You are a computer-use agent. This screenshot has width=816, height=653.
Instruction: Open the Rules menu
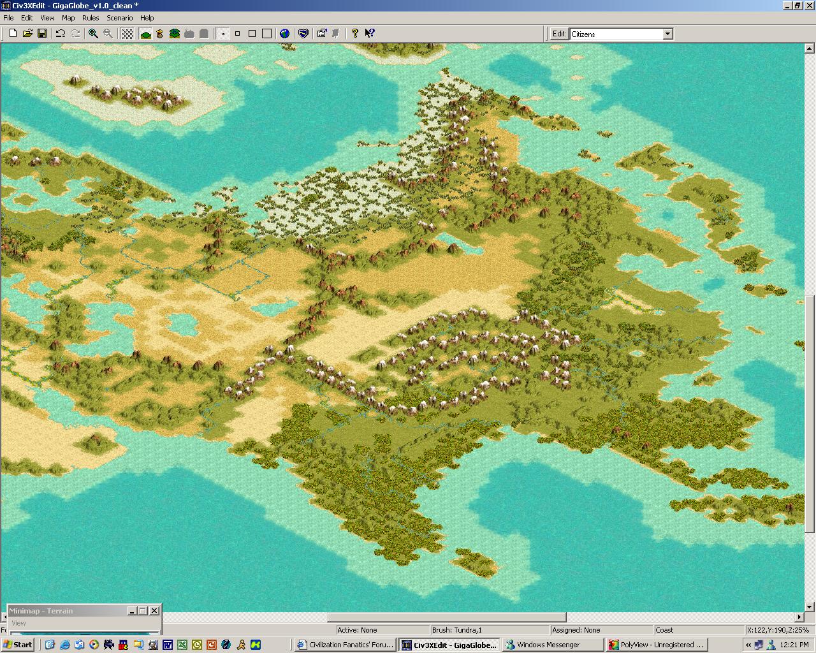click(x=91, y=18)
